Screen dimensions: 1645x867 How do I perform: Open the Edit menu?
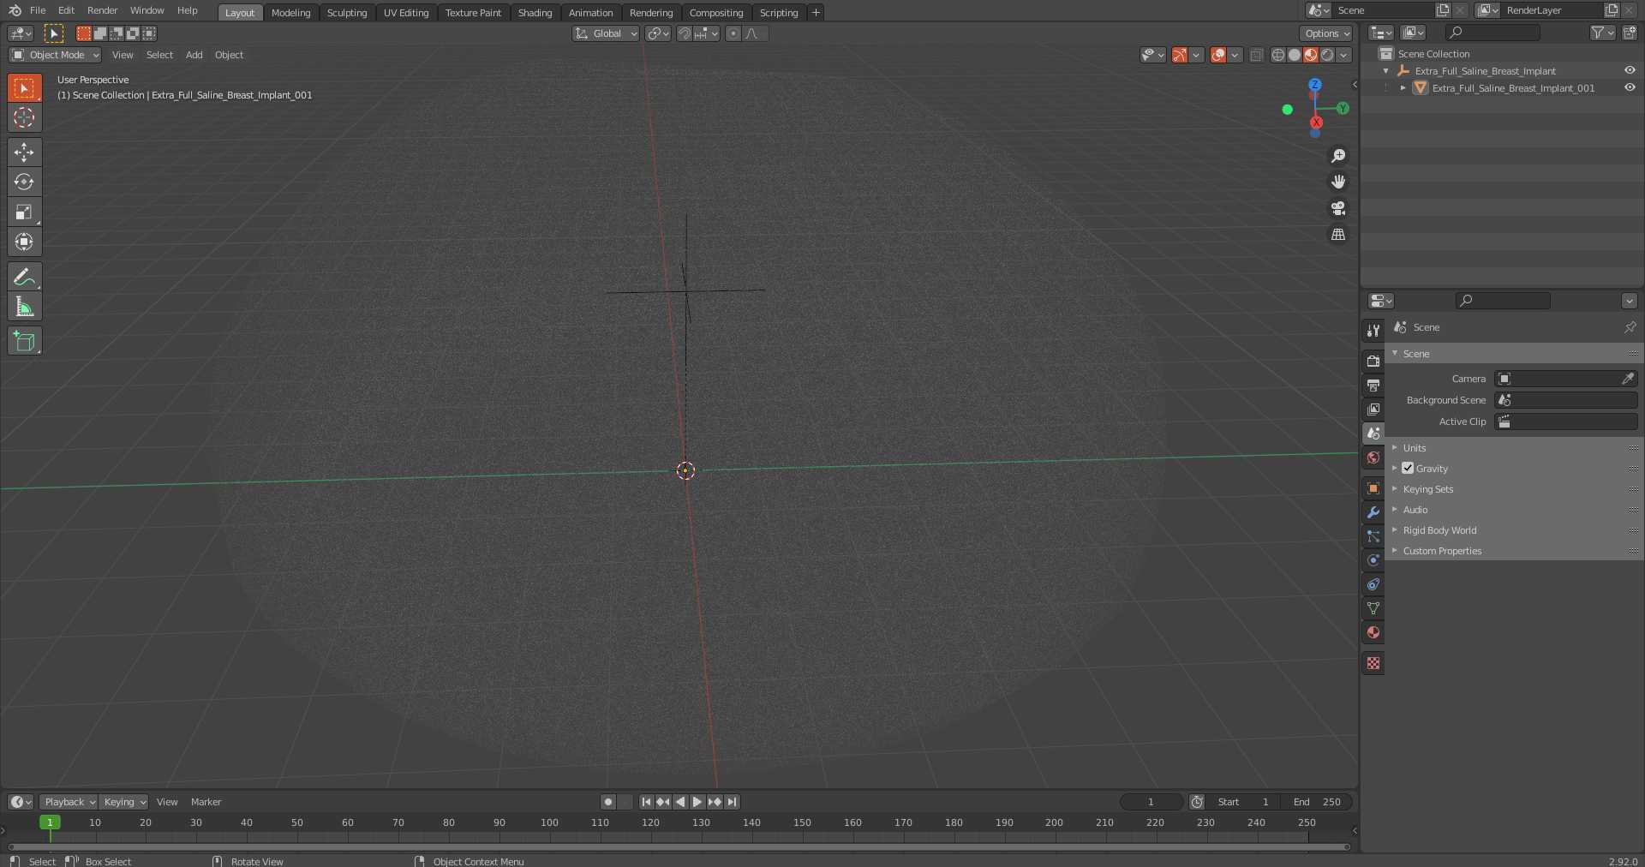point(66,10)
